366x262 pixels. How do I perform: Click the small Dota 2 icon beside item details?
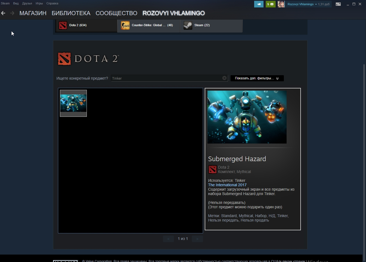[212, 169]
